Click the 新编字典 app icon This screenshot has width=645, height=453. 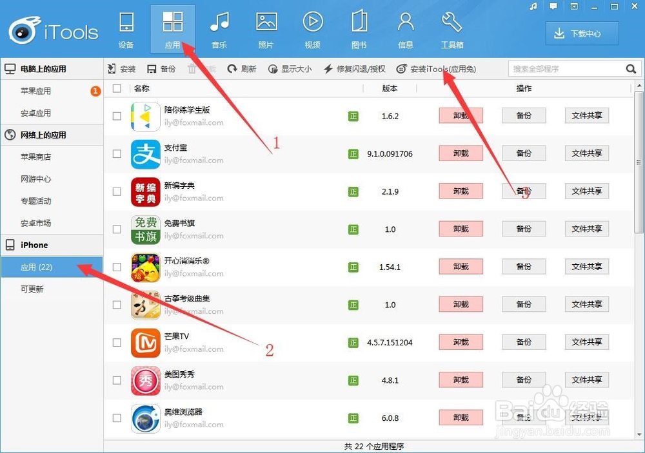click(x=146, y=192)
